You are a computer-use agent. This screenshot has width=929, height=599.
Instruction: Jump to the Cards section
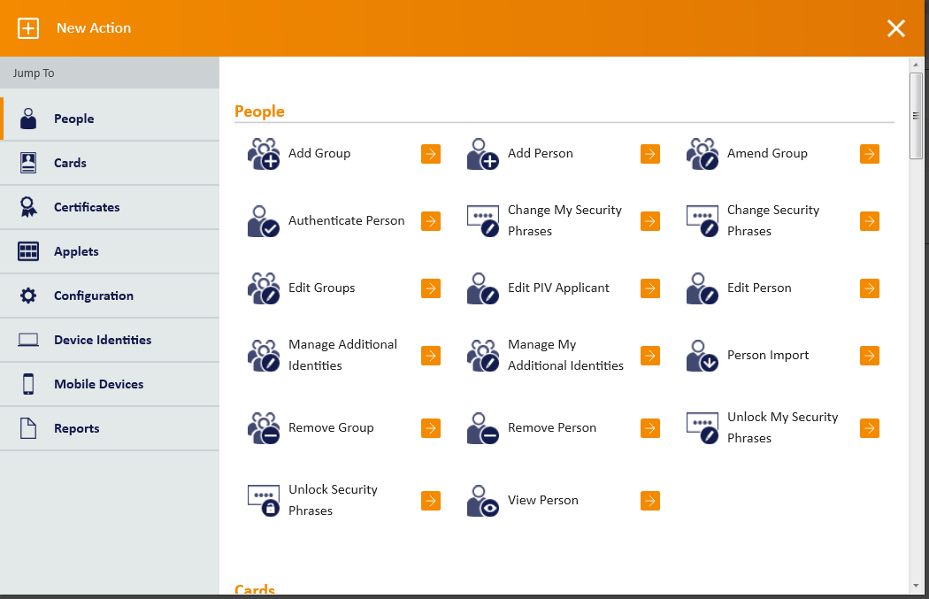coord(70,163)
